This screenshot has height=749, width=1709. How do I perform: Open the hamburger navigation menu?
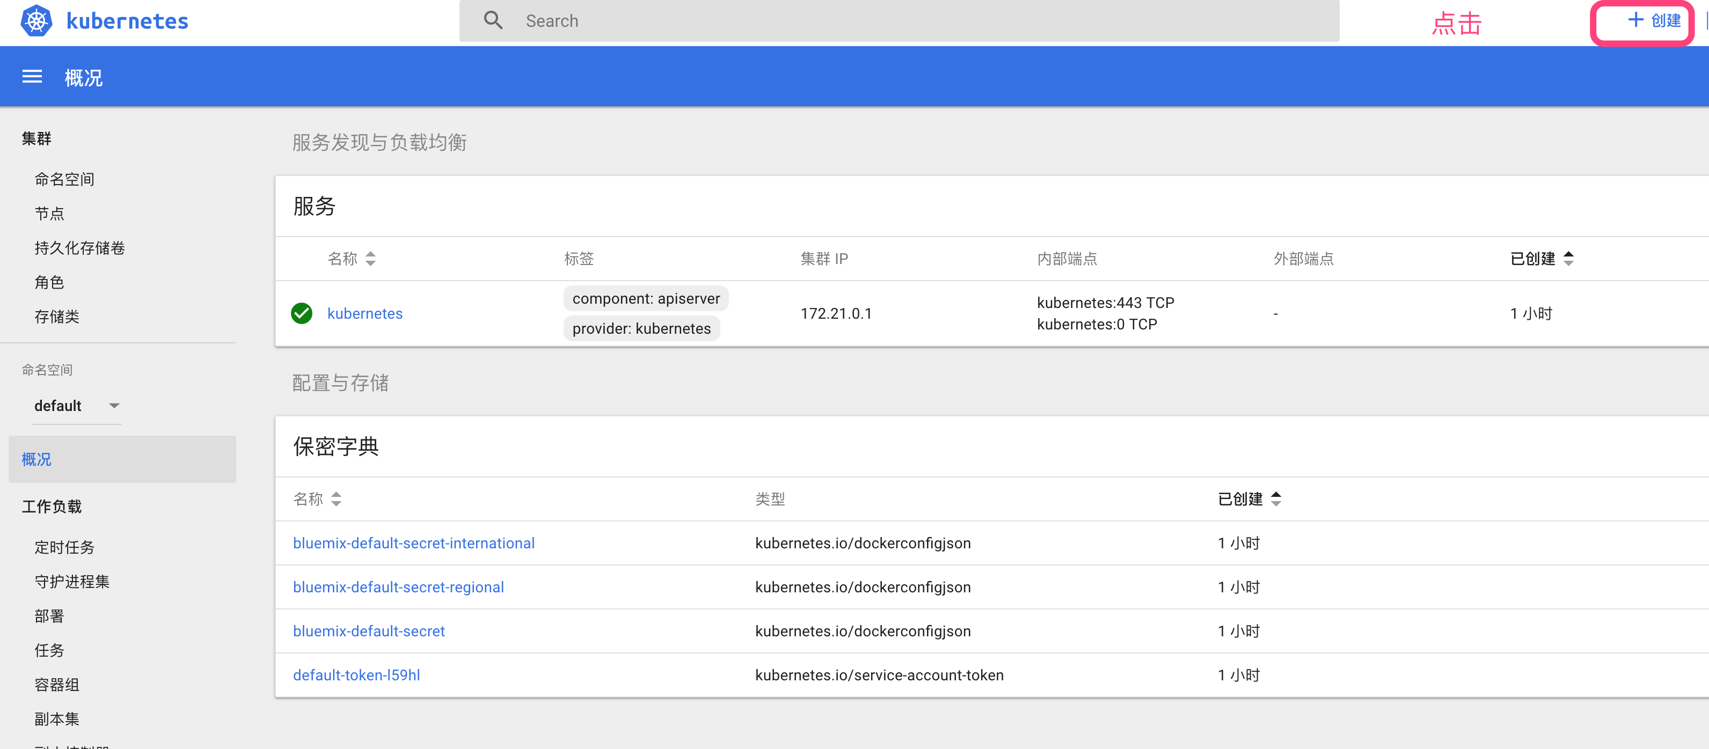click(x=32, y=77)
